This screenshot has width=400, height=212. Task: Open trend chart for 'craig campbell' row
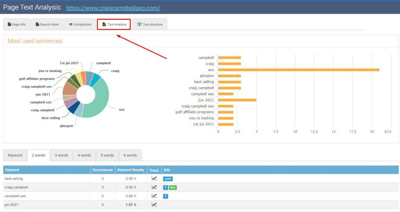[x=154, y=187]
